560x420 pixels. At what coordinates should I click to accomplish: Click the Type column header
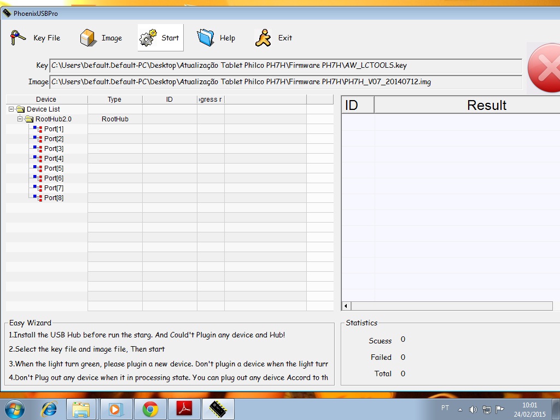coord(115,100)
